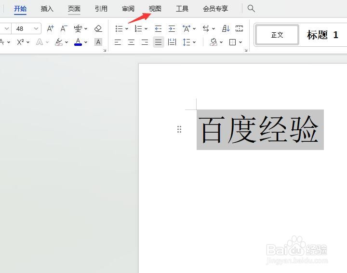Expand the phonetic guide dropdown arrow
Image resolution: width=347 pixels, height=273 pixels.
tap(86, 28)
